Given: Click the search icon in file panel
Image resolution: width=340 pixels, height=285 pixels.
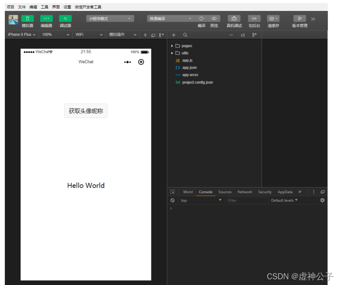Looking at the screenshot, I should 185,35.
